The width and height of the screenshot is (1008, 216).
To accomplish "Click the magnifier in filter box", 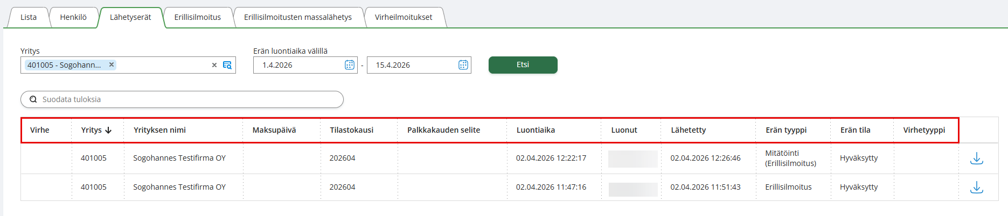I will (33, 99).
